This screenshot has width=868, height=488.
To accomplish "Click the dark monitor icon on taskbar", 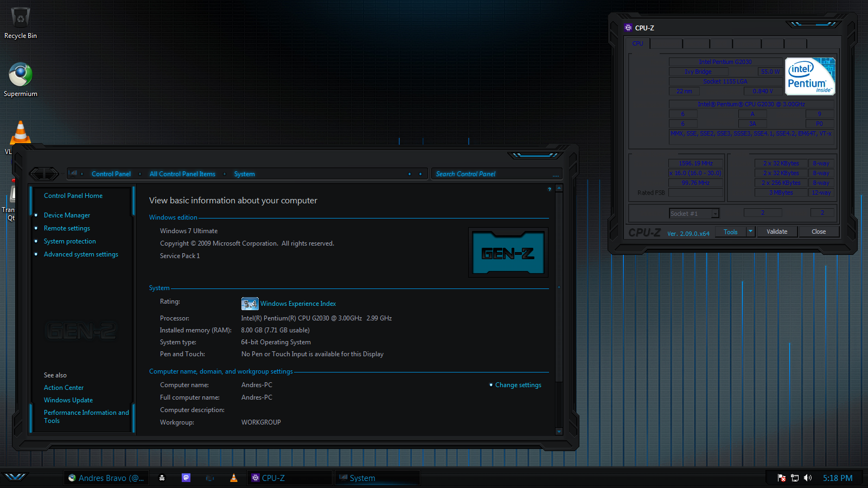I will pyautogui.click(x=210, y=478).
